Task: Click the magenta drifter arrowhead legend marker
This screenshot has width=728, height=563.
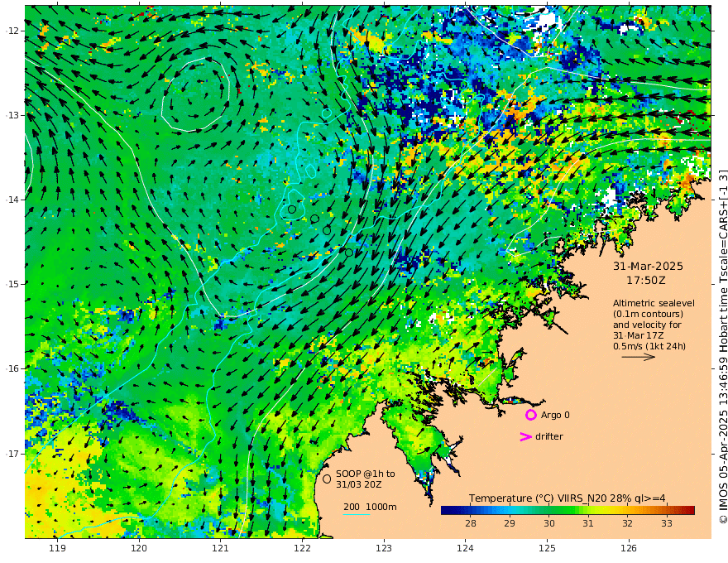Action: (525, 436)
